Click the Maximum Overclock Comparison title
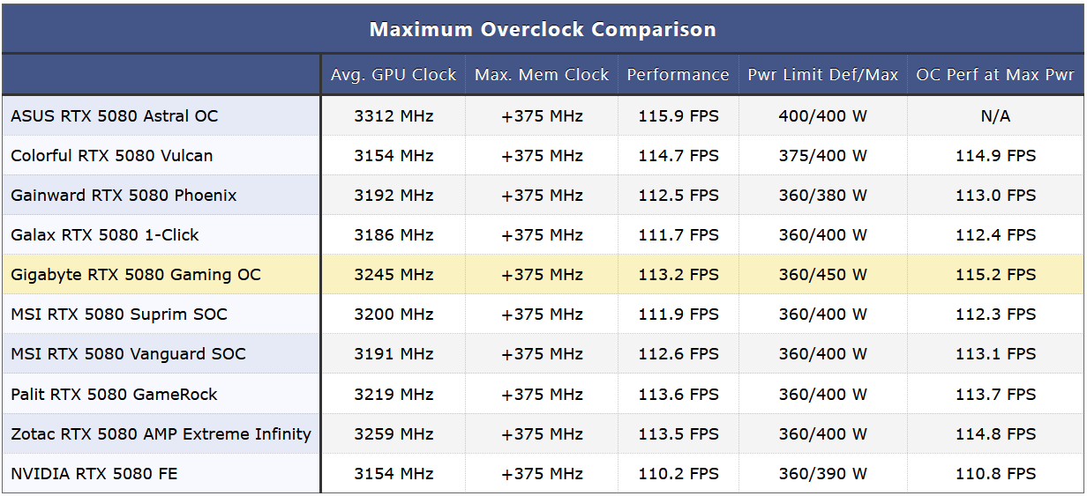This screenshot has width=1087, height=496. 543,29
